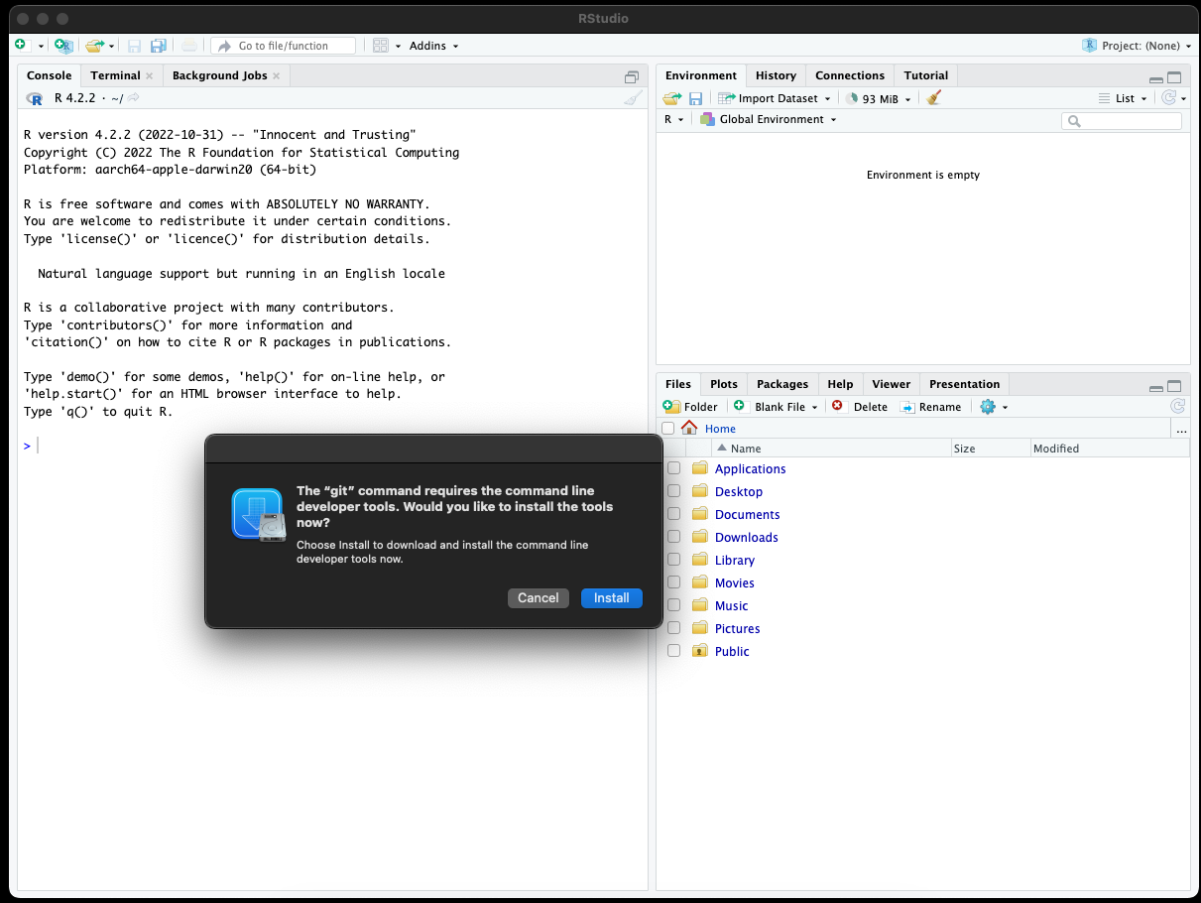
Task: Open the Import Dataset dropdown
Action: tap(776, 98)
